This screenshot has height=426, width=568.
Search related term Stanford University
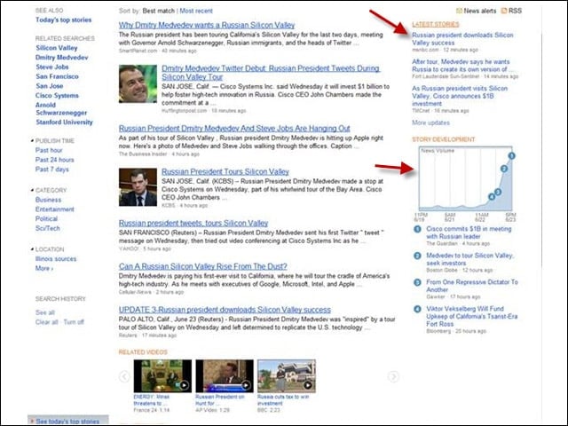(64, 122)
